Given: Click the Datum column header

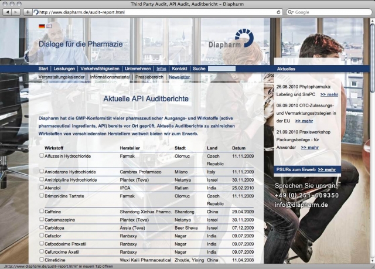Looking at the screenshot, I should pyautogui.click(x=238, y=148).
